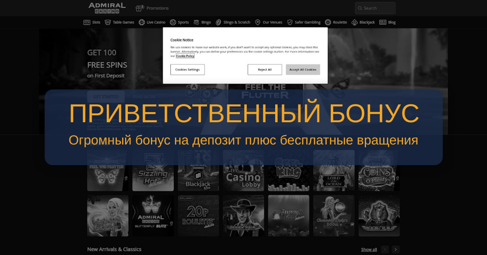
Task: Open the Blog page
Action: tap(392, 22)
